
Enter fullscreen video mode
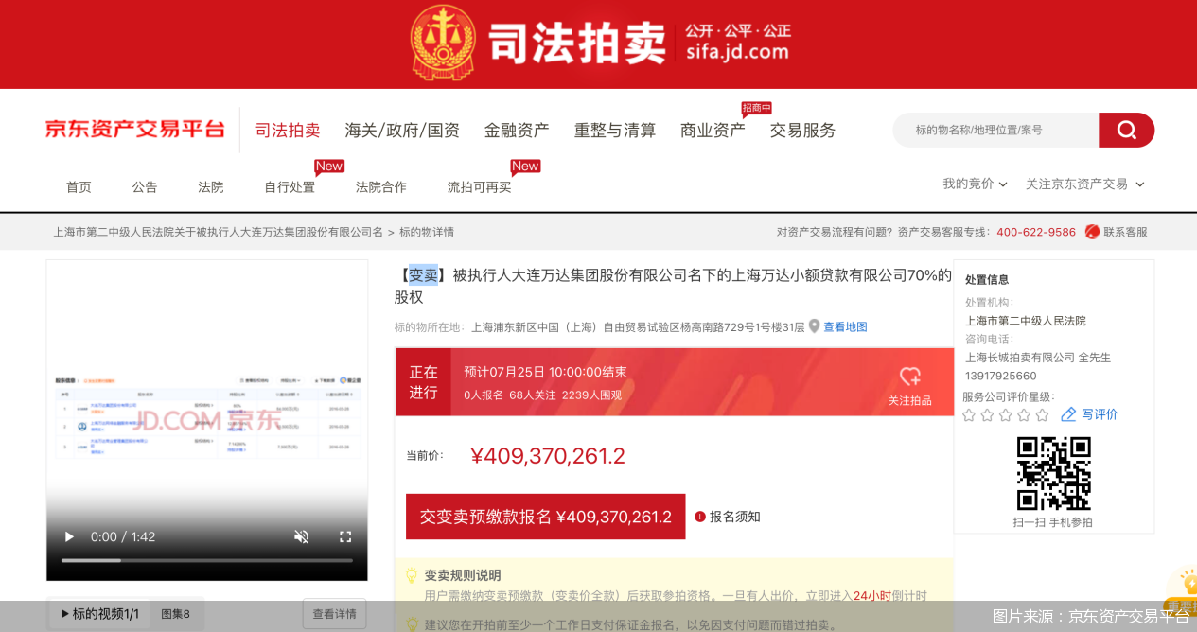point(345,536)
